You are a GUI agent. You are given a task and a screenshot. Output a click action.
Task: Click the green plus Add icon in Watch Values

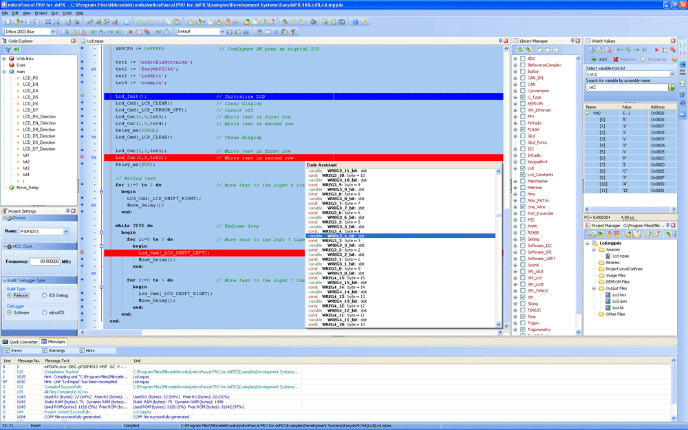pos(594,59)
